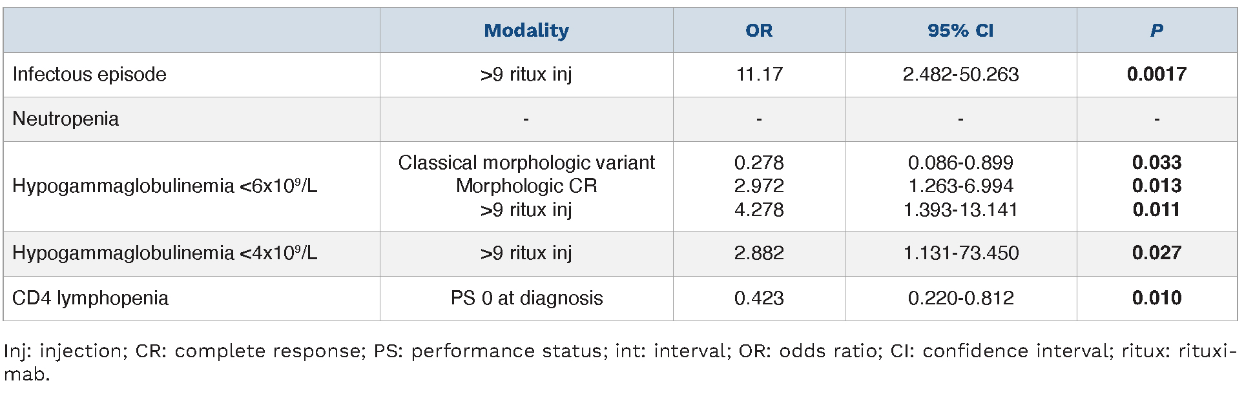Select the P value 0.0017

(x=1157, y=74)
